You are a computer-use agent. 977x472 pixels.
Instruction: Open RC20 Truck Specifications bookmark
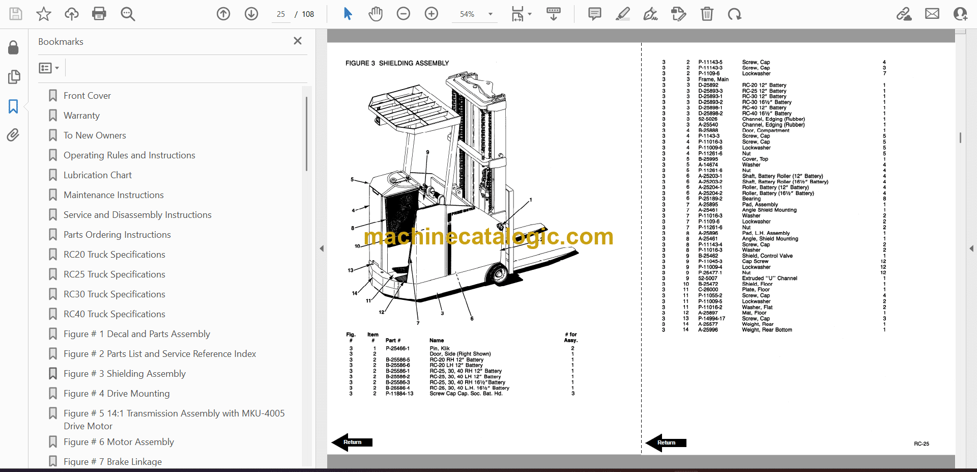[x=114, y=255]
